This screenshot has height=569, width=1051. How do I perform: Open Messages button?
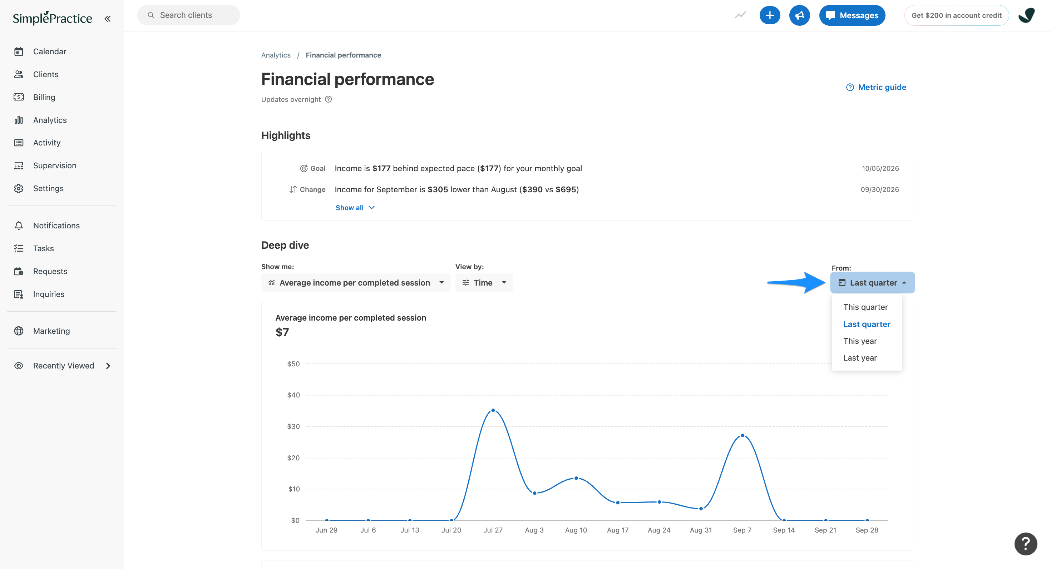pyautogui.click(x=852, y=15)
